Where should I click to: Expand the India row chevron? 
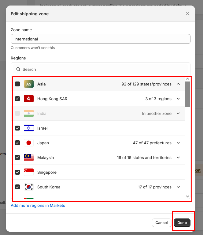178,113
